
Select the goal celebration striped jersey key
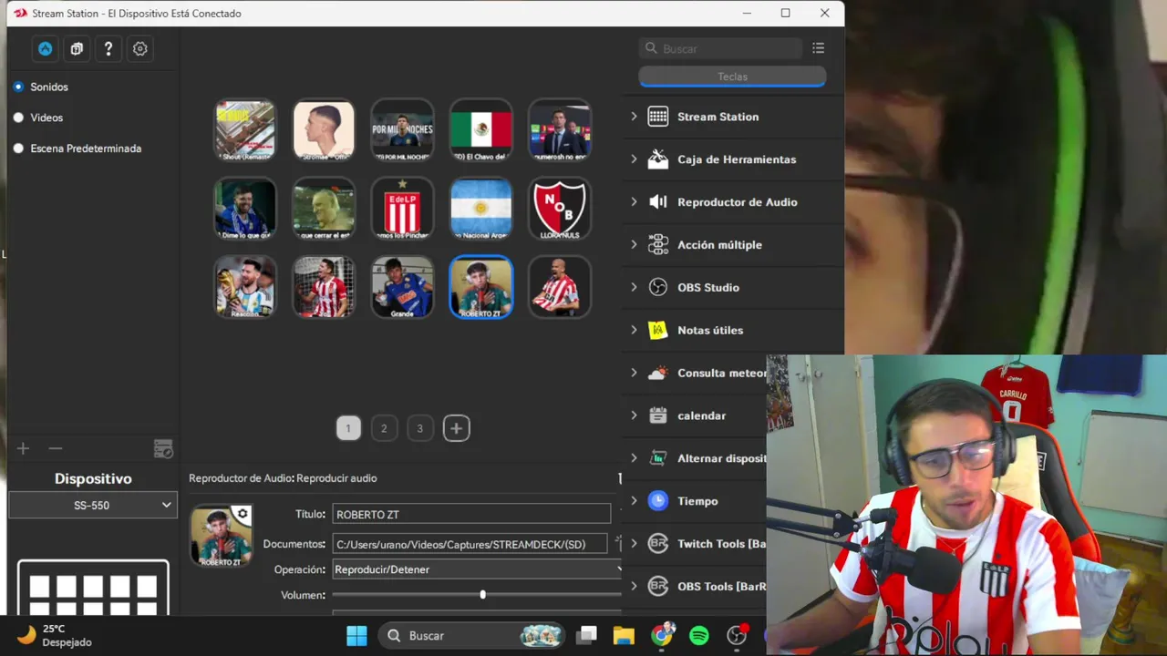coord(324,287)
